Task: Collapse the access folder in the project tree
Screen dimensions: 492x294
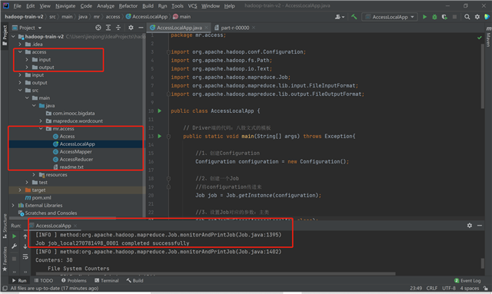Action: point(20,52)
